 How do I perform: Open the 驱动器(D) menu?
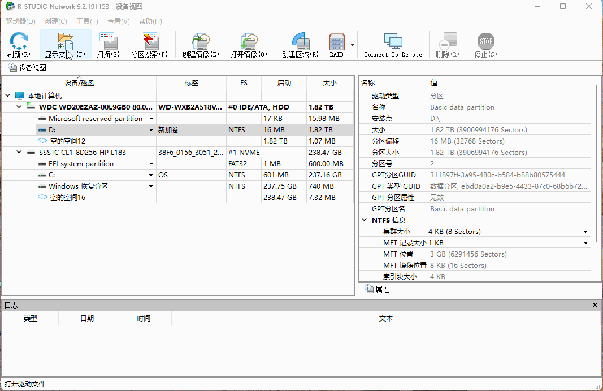(20, 21)
